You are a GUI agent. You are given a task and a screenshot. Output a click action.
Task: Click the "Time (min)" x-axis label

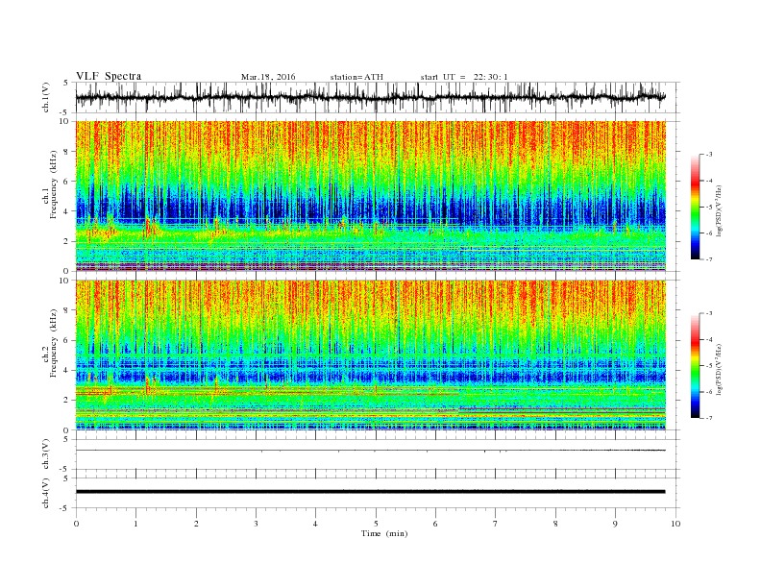pyautogui.click(x=384, y=533)
